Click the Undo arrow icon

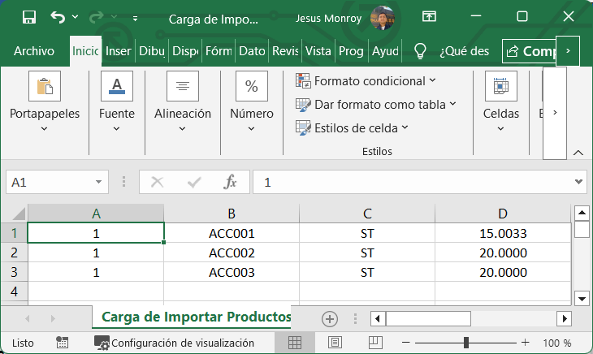pos(58,17)
